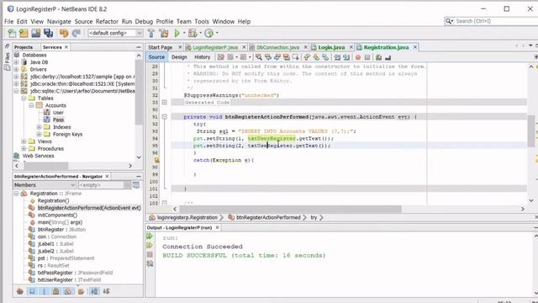Collapse the Tables folder node

click(x=24, y=98)
